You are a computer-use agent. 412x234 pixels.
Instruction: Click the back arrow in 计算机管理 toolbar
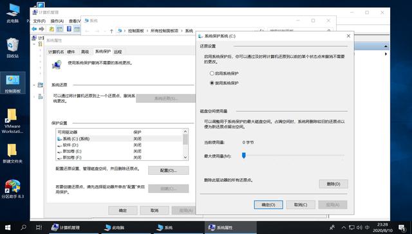pyautogui.click(x=34, y=29)
